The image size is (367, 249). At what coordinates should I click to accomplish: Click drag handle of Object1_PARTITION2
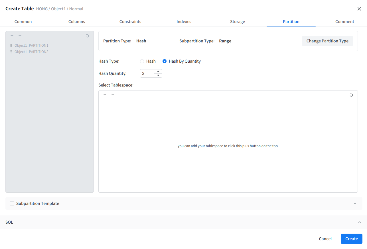[11, 52]
